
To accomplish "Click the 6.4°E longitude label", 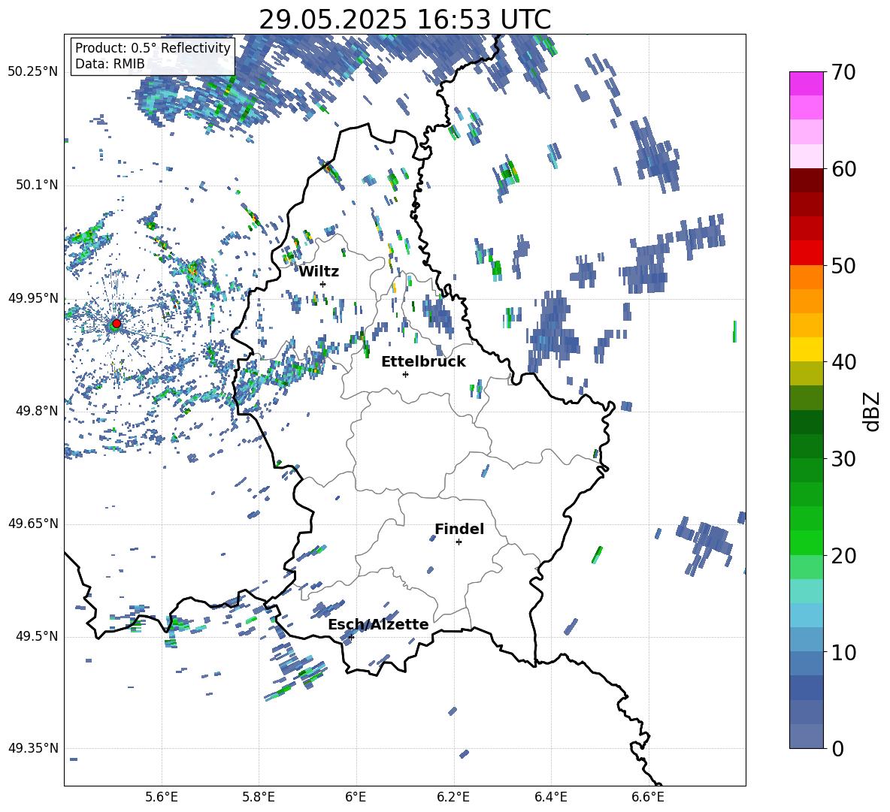I will tap(550, 798).
